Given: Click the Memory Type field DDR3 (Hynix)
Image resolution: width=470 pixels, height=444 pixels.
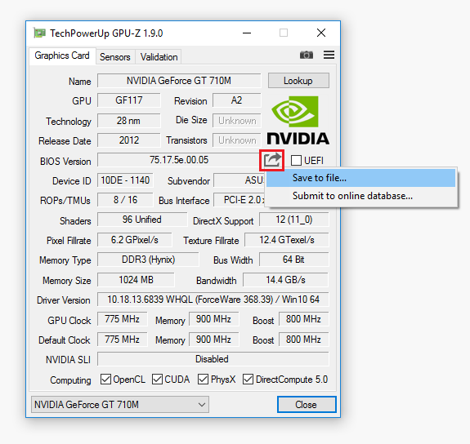Looking at the screenshot, I should pyautogui.click(x=148, y=260).
